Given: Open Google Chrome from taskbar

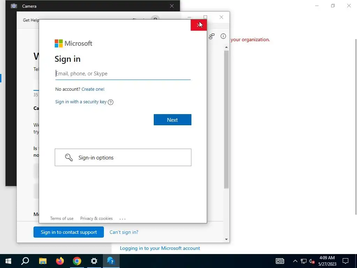Looking at the screenshot, I should [77, 261].
